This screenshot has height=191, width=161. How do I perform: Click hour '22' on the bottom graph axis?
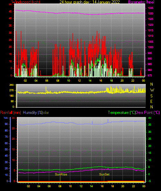click(x=133, y=186)
